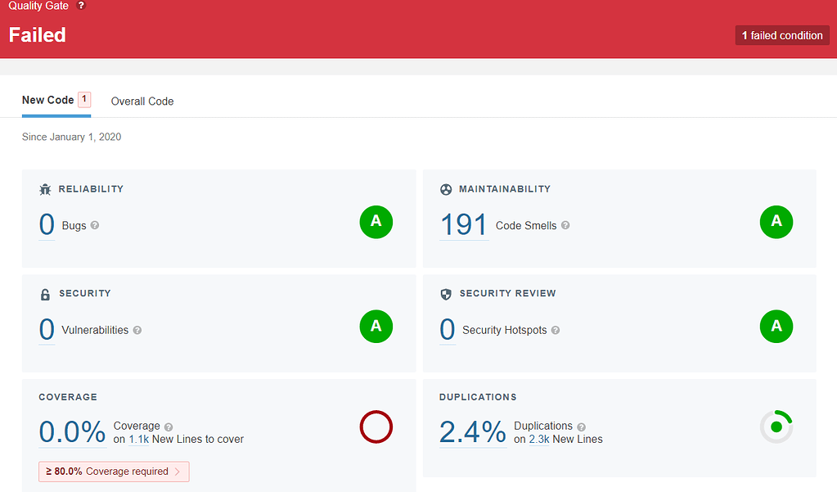This screenshot has height=492, width=837.
Task: Click the help icon beside Duplications
Action: pyautogui.click(x=581, y=427)
